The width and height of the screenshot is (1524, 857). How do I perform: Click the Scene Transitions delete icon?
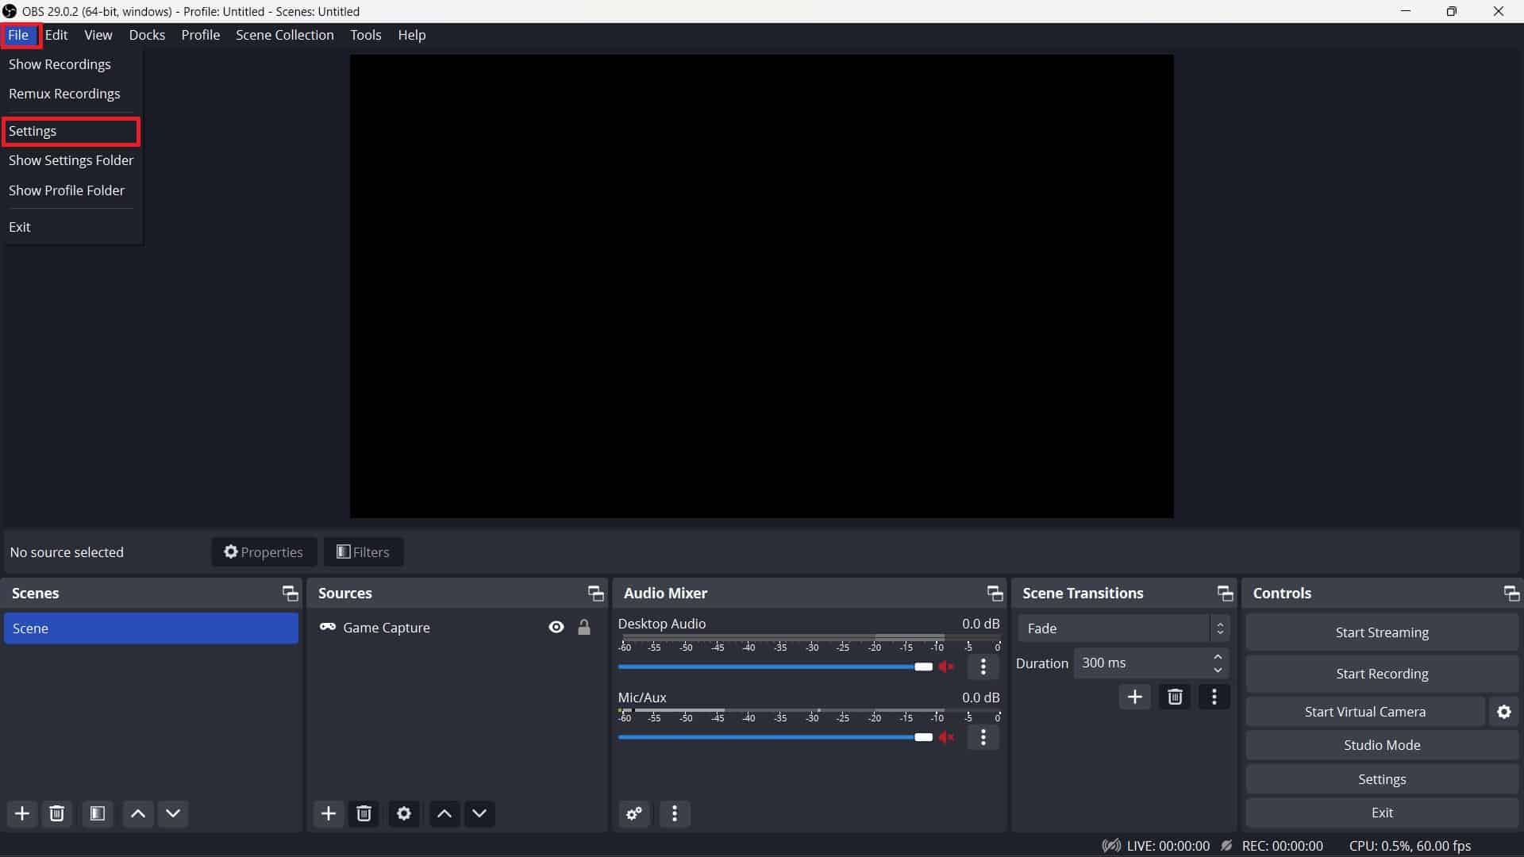(1175, 696)
